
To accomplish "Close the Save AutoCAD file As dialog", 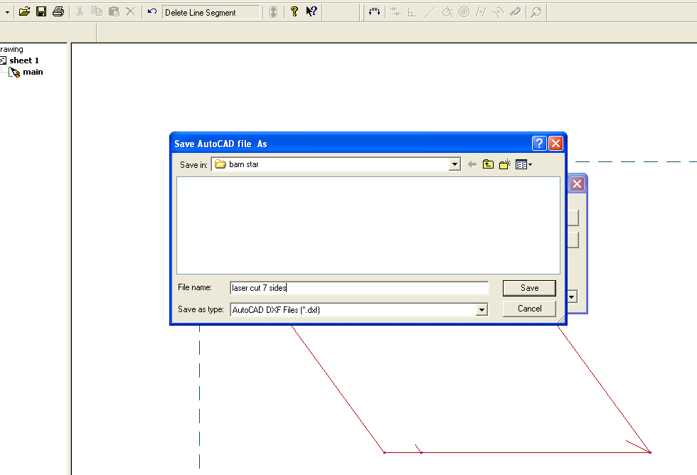I will (x=555, y=144).
